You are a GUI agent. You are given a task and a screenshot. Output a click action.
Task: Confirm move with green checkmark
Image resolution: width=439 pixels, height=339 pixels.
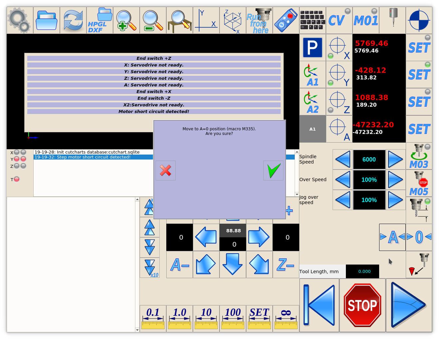pyautogui.click(x=273, y=170)
